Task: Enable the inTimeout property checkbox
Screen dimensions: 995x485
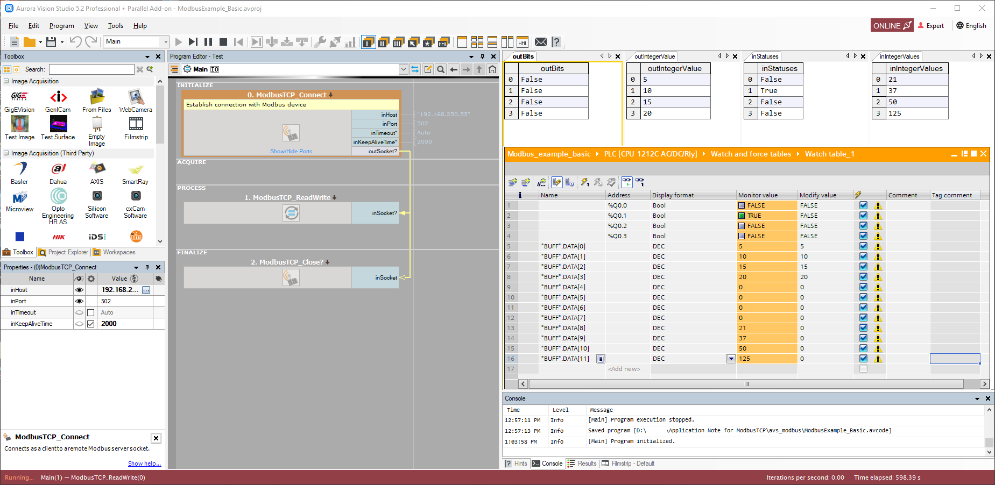Action: [x=90, y=312]
